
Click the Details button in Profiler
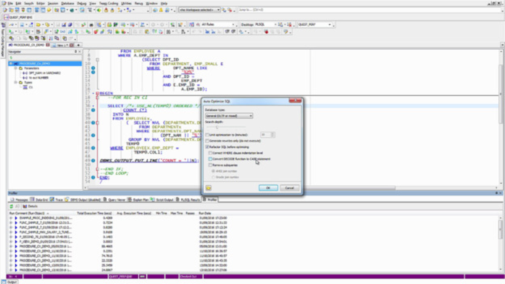(x=31, y=206)
